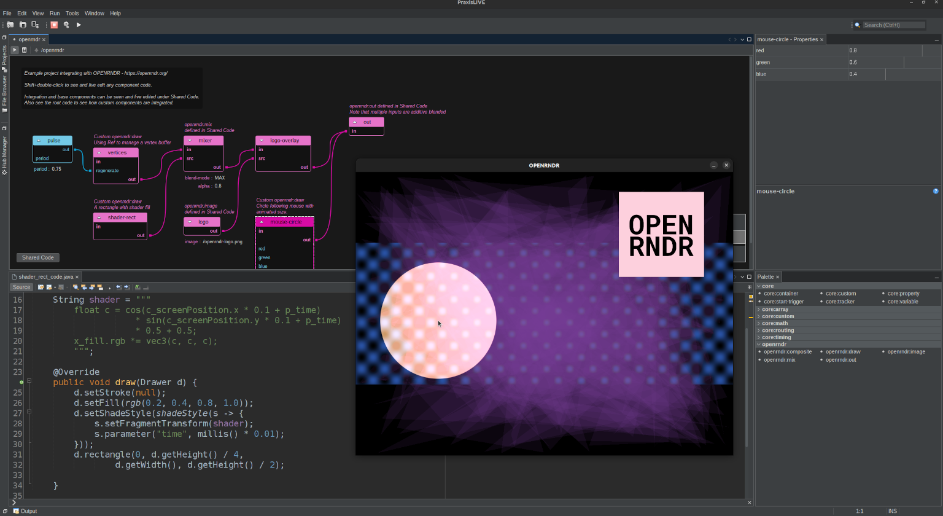943x516 pixels.
Task: Stop the running project with red stop icon
Action: (54, 25)
